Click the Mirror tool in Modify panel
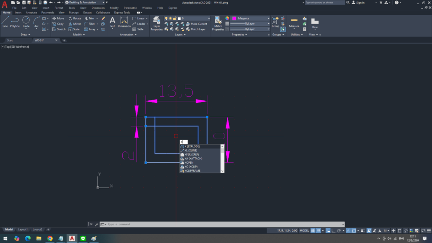 pos(74,24)
